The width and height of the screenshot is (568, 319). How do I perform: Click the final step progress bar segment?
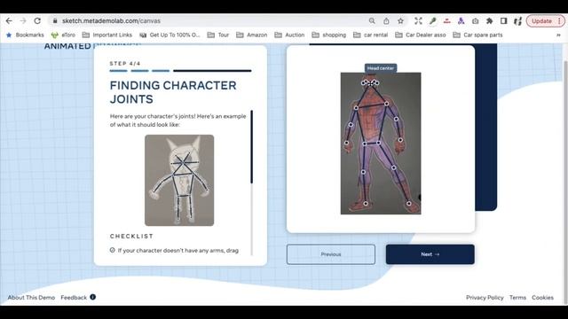(x=212, y=71)
